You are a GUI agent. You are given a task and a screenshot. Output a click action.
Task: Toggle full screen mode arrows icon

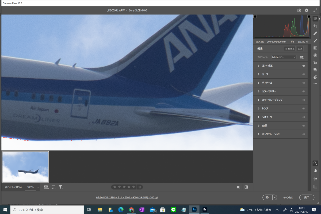click(315, 10)
